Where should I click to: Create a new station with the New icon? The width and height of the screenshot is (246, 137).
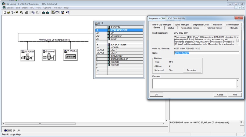click(5, 12)
